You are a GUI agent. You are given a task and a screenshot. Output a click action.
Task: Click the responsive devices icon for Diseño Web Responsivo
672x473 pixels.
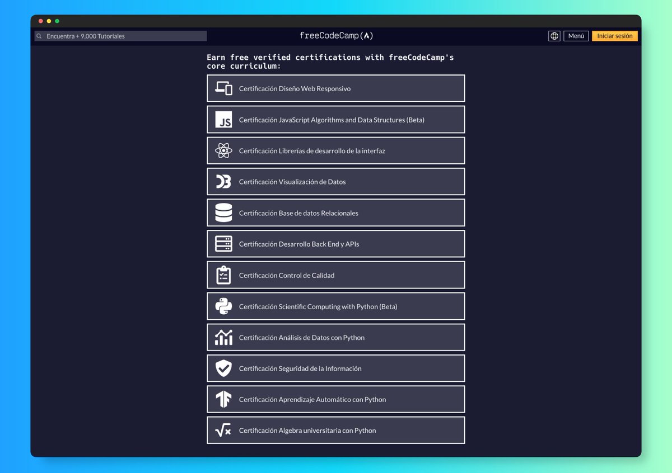tap(223, 88)
